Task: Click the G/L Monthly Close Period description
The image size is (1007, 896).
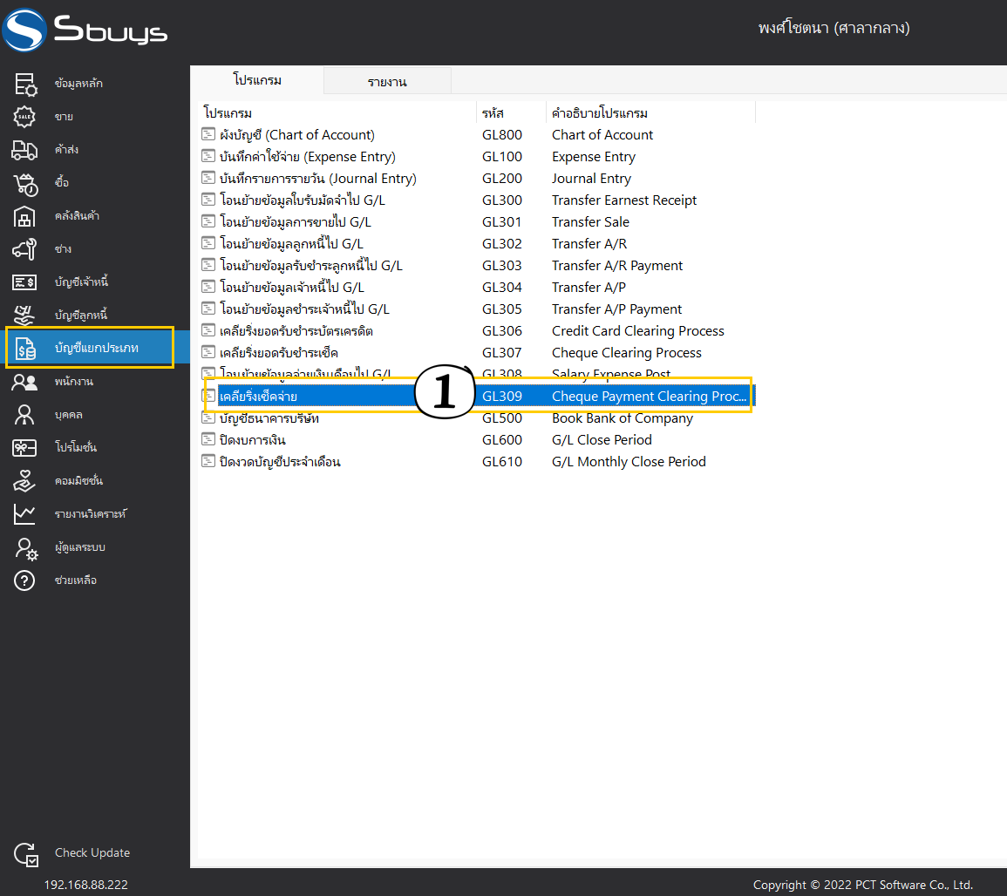Action: (629, 461)
